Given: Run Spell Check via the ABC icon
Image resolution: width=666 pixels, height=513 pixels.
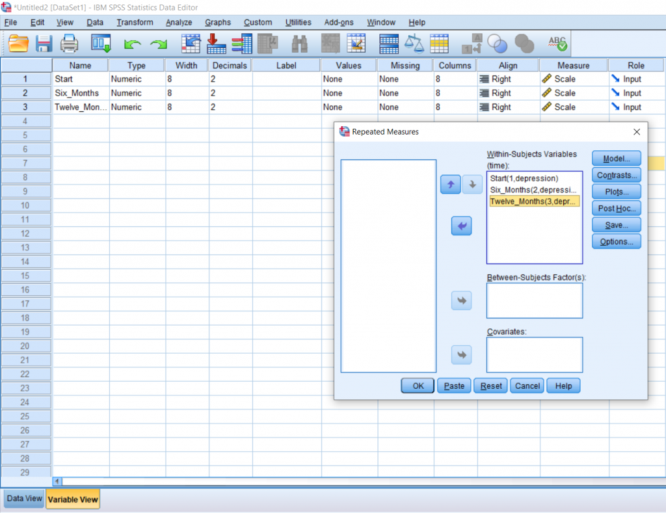Looking at the screenshot, I should click(x=557, y=43).
